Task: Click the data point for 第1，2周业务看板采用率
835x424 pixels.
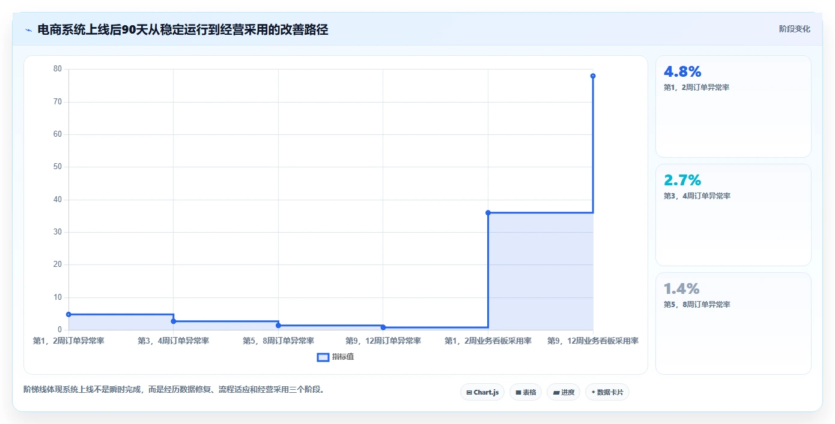Action: pyautogui.click(x=488, y=213)
